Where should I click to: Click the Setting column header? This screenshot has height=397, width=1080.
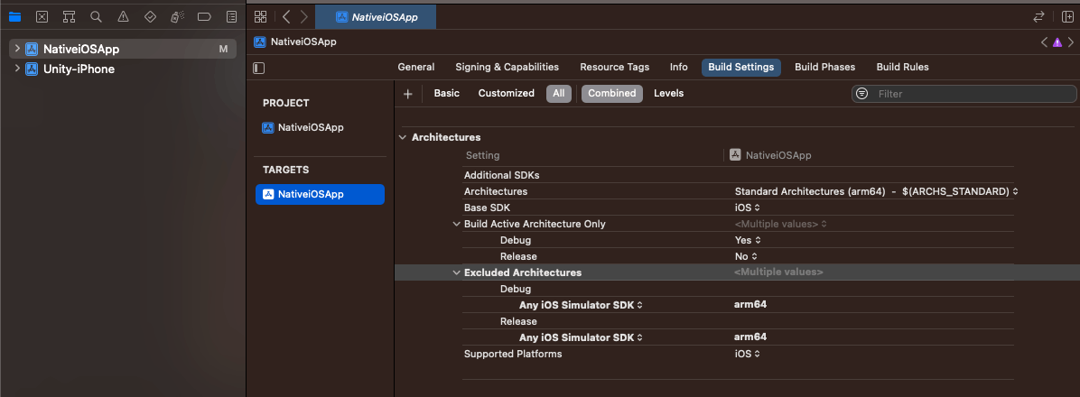(x=482, y=155)
